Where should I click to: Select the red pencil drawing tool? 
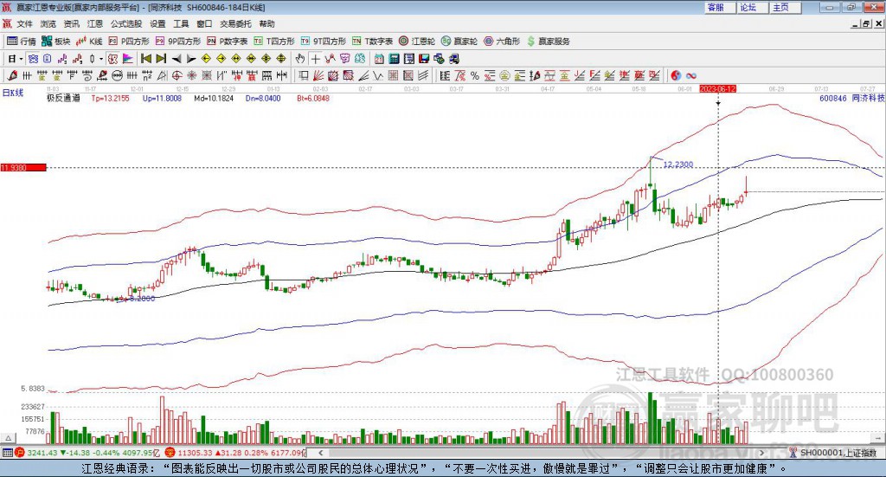pyautogui.click(x=12, y=75)
